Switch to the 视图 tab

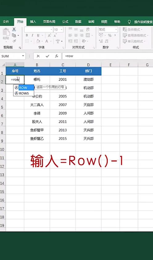point(104,22)
